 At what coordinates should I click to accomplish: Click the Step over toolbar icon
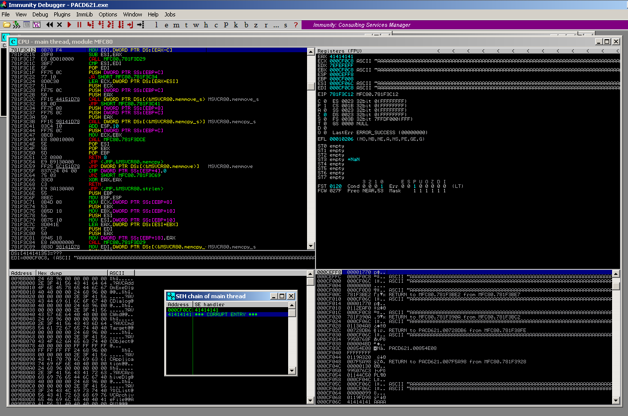pos(100,24)
